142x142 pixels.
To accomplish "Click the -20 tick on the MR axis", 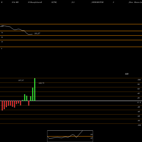I will (139, 107).
